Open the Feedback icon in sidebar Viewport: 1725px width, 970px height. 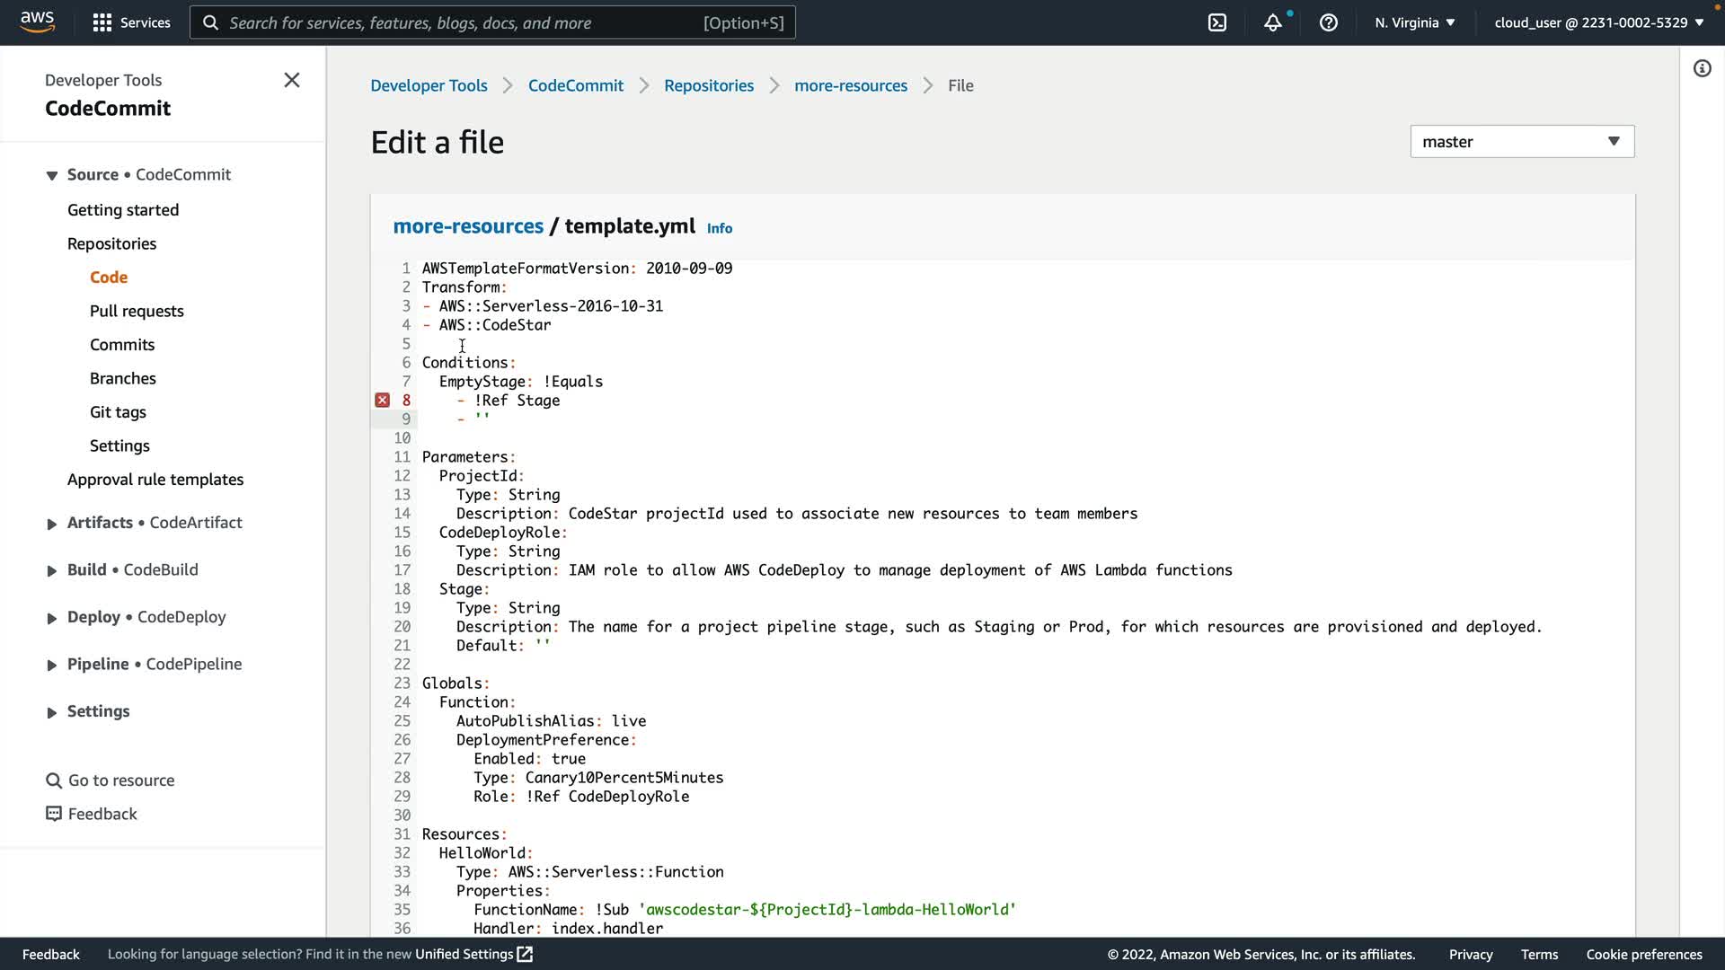coord(54,814)
